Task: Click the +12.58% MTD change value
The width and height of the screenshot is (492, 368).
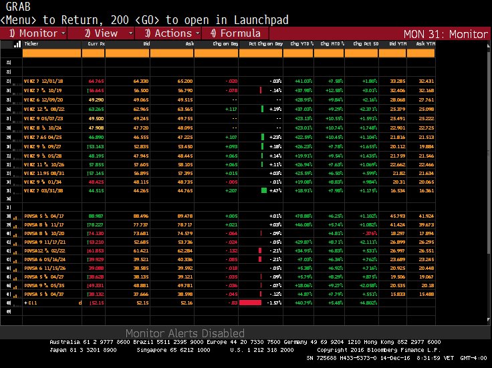Action: [334, 91]
